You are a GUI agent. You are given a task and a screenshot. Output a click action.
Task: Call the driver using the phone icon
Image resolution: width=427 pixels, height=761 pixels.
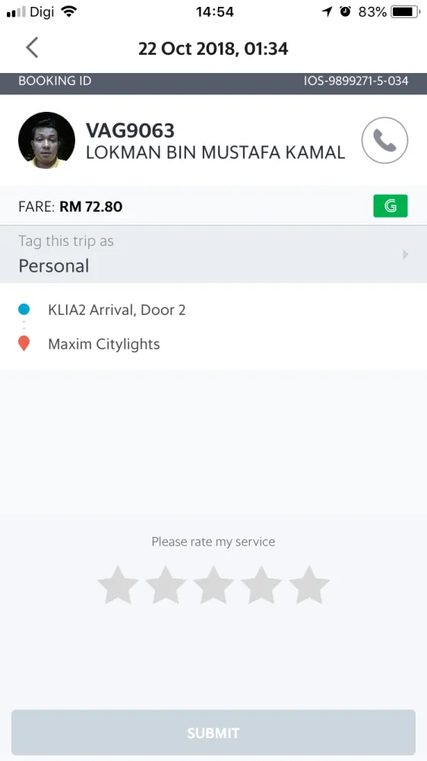(x=385, y=140)
